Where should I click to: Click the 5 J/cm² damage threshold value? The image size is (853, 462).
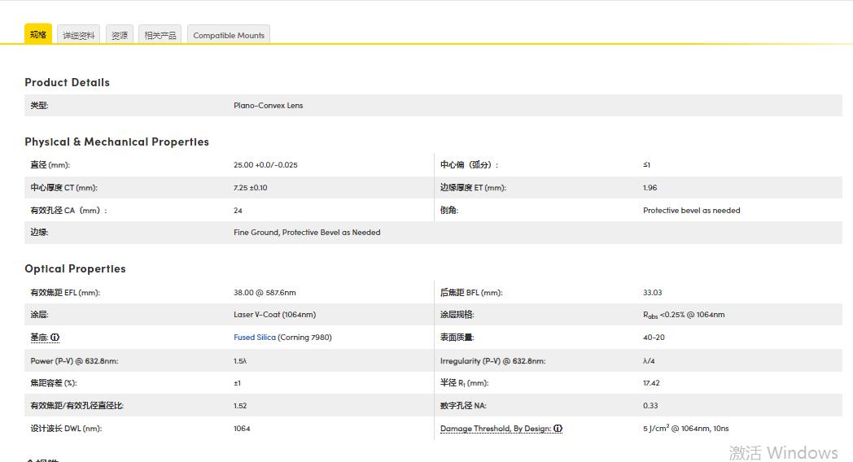685,429
